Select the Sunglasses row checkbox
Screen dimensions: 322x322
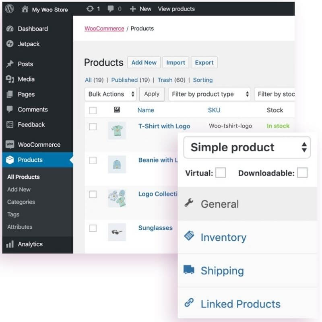tap(93, 228)
